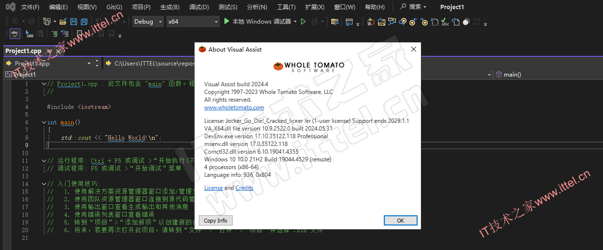Click the find in files folder icon
This screenshot has height=250, width=603.
click(335, 21)
